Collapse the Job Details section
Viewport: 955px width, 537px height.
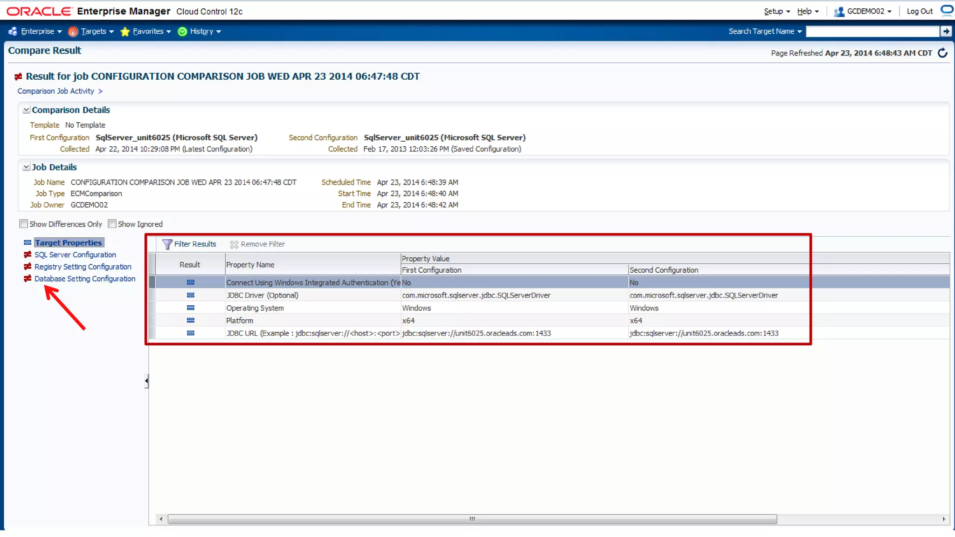(x=27, y=167)
